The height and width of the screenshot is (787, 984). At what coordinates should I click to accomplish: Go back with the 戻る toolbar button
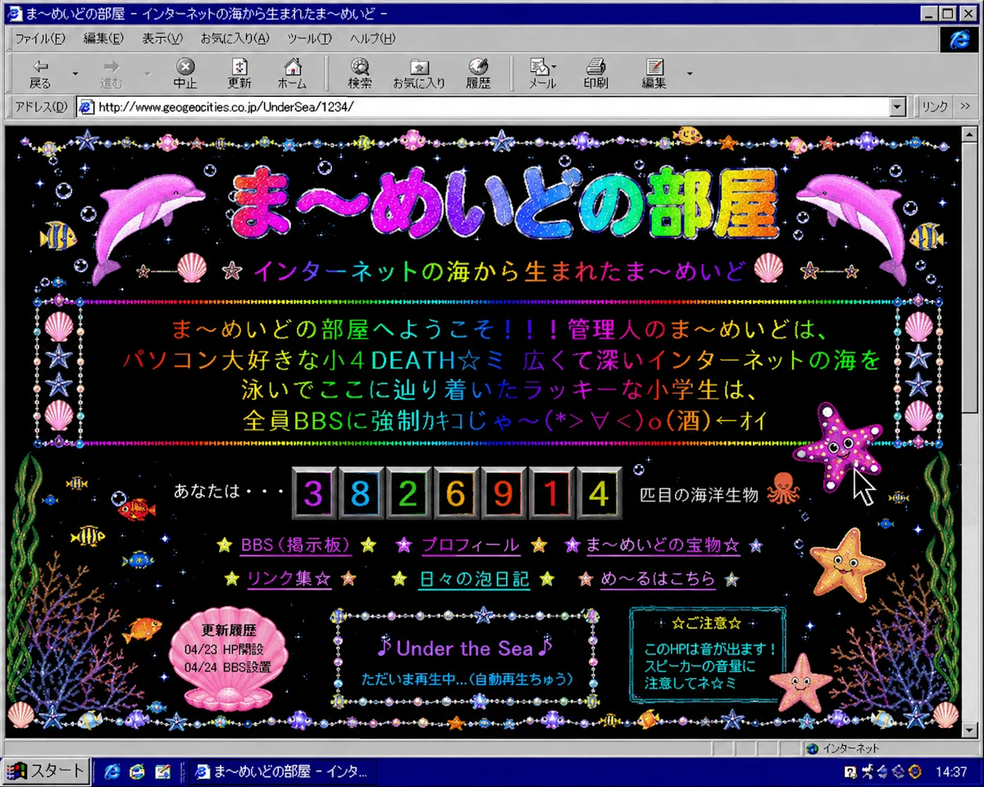click(x=40, y=74)
